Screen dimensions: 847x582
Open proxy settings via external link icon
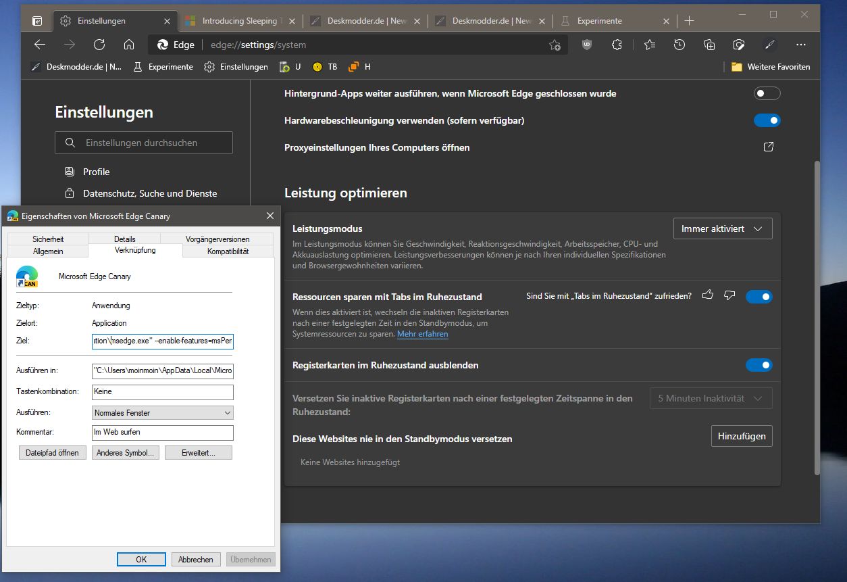(768, 147)
